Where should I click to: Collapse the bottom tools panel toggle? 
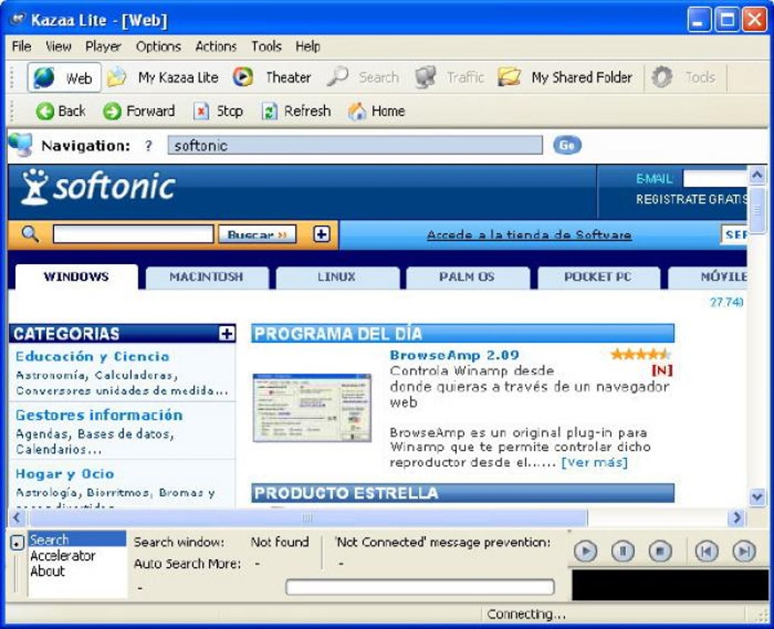pyautogui.click(x=17, y=543)
